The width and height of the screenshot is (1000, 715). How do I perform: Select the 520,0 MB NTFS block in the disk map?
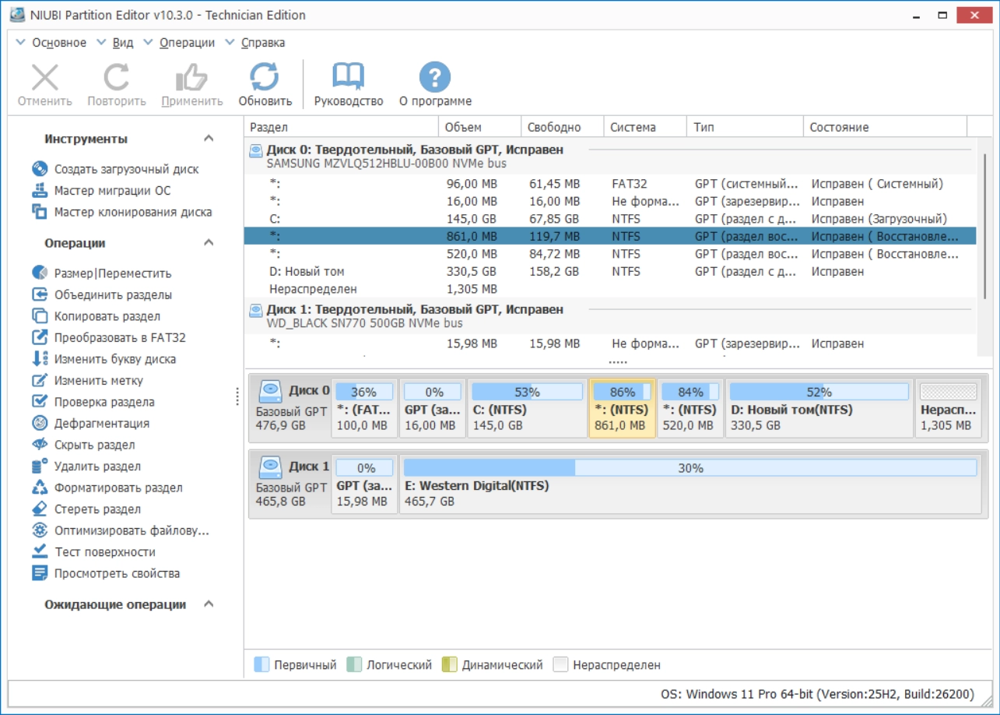point(690,408)
